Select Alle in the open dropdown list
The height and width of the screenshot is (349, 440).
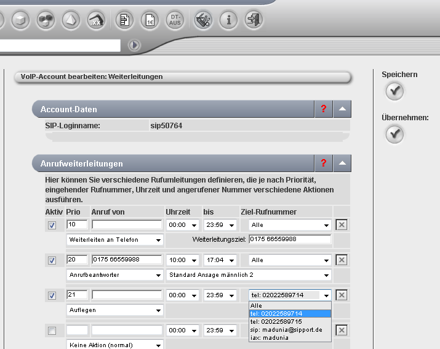290,306
